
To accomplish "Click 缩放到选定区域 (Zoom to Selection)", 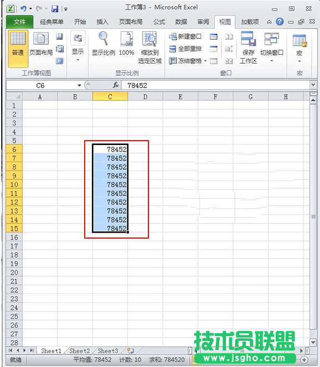I will tap(150, 48).
